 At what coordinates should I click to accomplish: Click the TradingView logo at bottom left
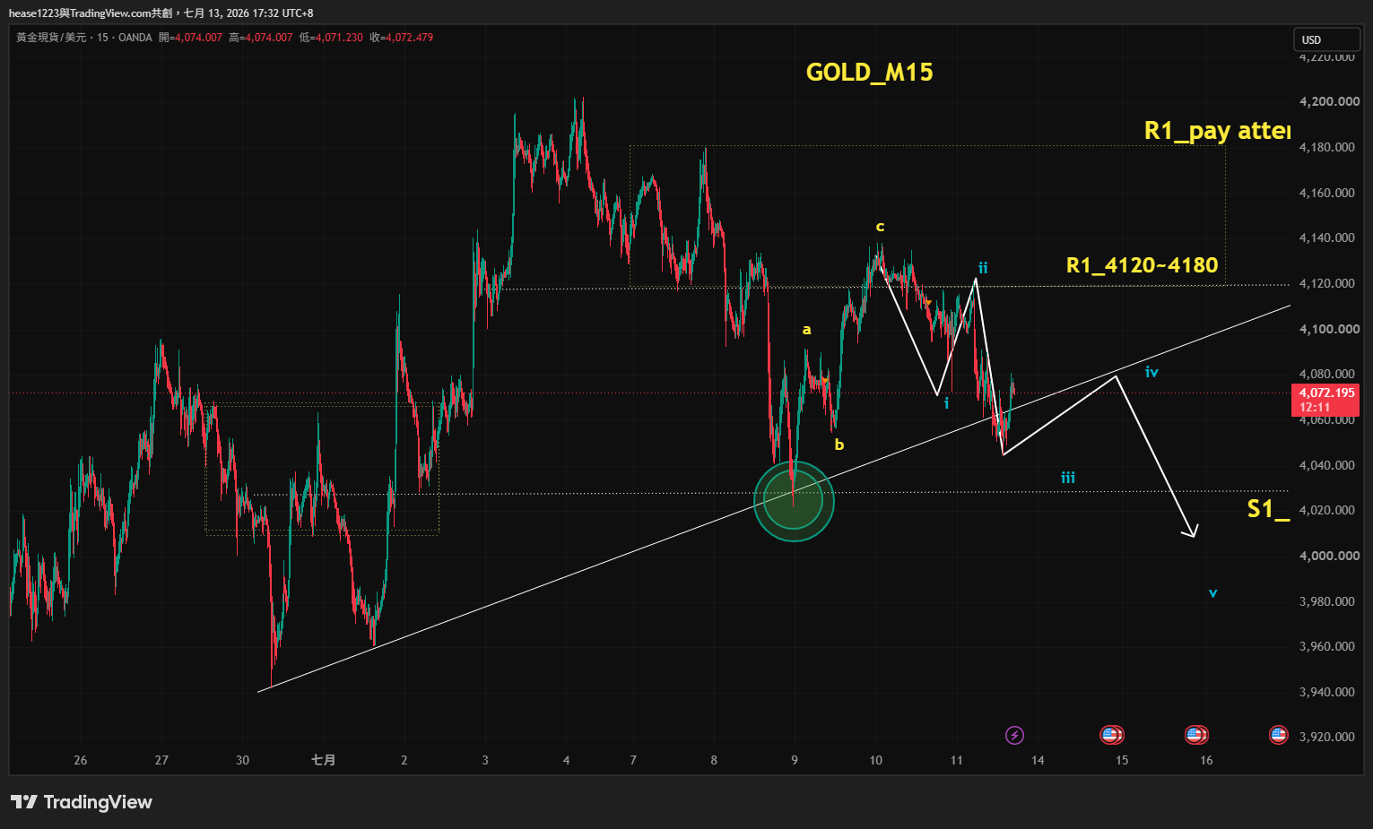point(82,802)
